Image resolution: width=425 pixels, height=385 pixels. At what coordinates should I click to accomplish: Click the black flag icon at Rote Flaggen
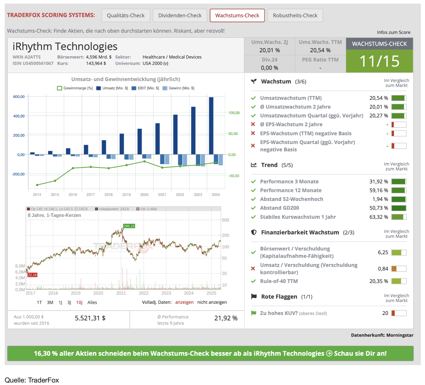coord(254,297)
